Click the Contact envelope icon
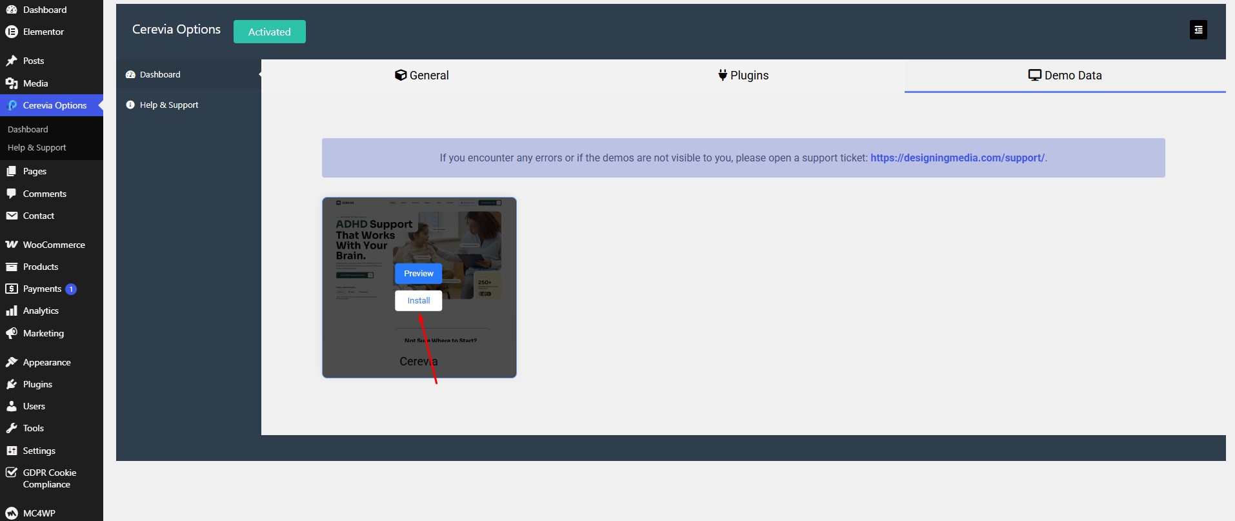 (12, 216)
